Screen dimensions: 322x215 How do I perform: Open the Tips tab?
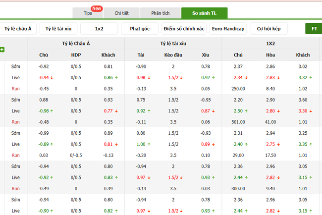coord(88,13)
